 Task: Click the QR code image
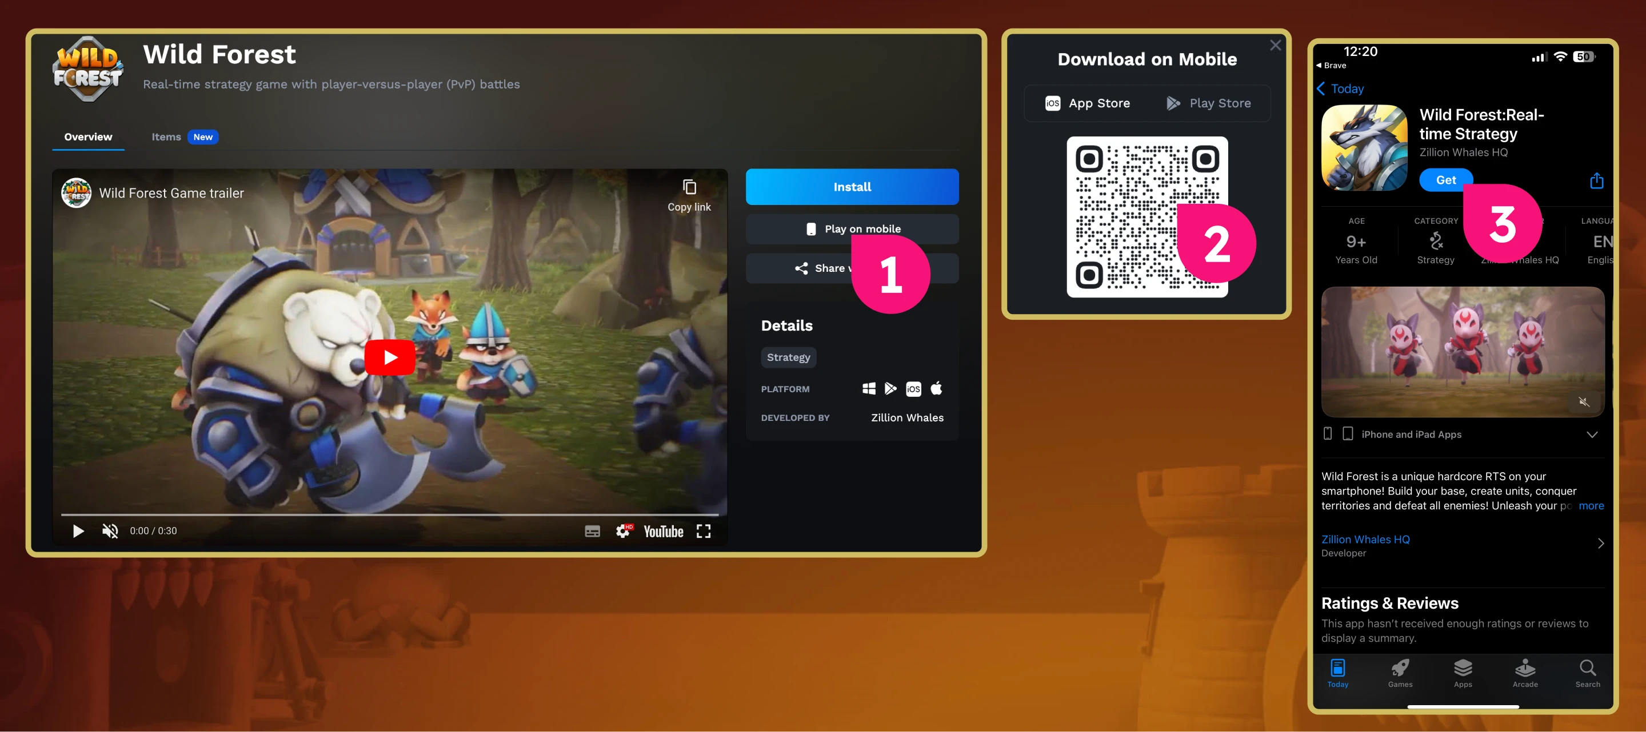[x=1147, y=217]
